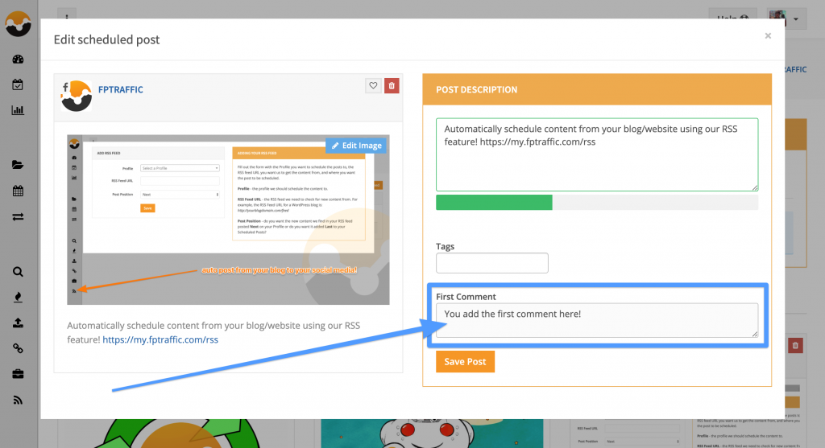Image resolution: width=825 pixels, height=448 pixels.
Task: Open the FPTRAFFIC profile link
Action: click(121, 89)
